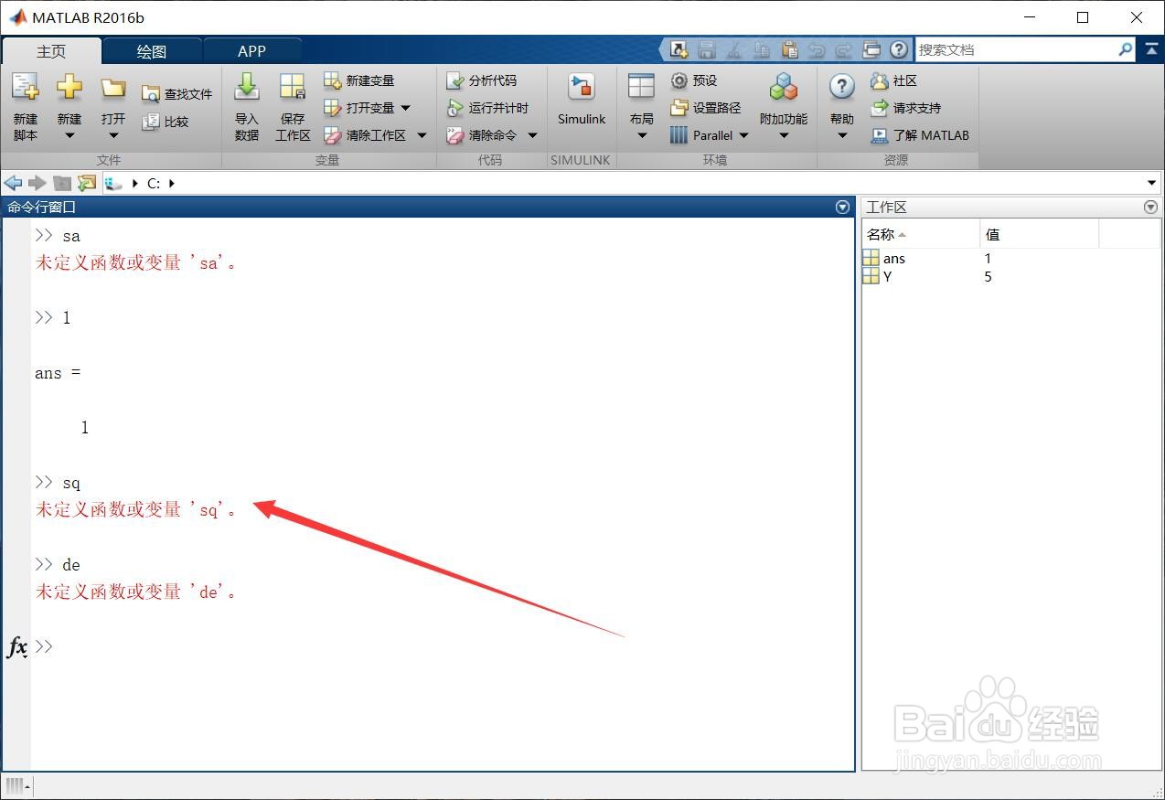The height and width of the screenshot is (800, 1165).
Task: Click switch windows icon in quick access toolbar
Action: [871, 49]
